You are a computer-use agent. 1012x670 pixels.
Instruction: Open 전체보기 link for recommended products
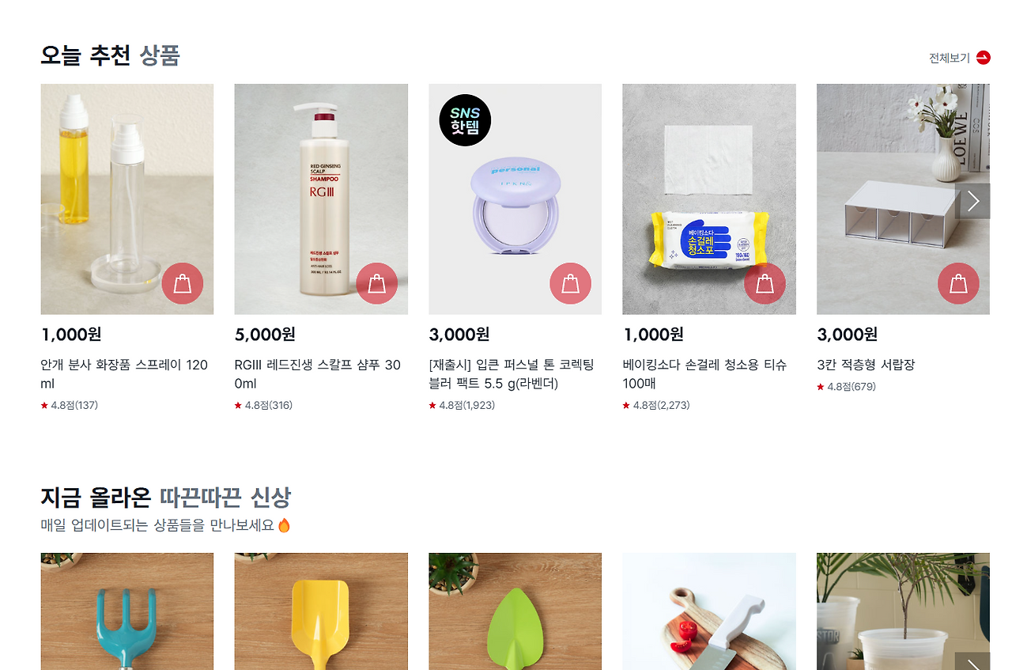[x=949, y=58]
